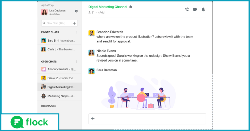The width and height of the screenshot is (250, 131).
Task: Click the Nicole Evans sender name
Action: click(x=106, y=51)
